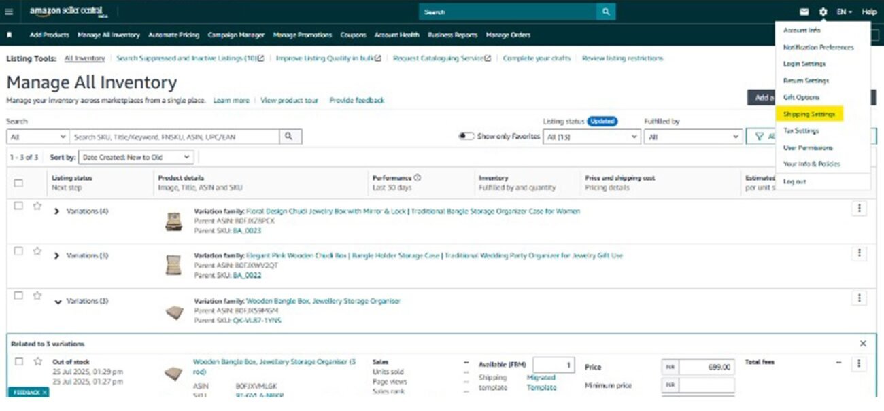Open Listing status All (13) dropdown
Image resolution: width=884 pixels, height=411 pixels.
[592, 137]
